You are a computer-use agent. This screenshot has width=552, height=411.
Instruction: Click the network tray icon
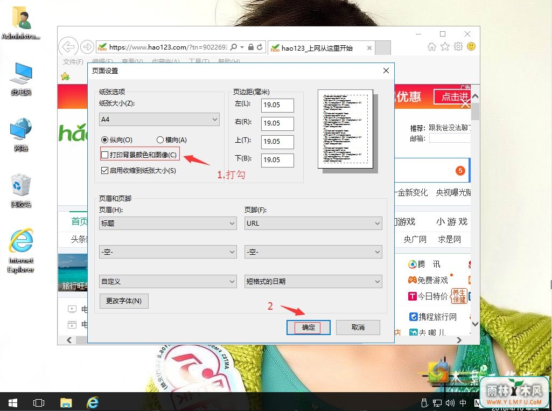pyautogui.click(x=437, y=402)
